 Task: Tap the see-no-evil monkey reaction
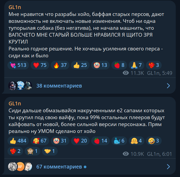pyautogui.click(x=32, y=151)
